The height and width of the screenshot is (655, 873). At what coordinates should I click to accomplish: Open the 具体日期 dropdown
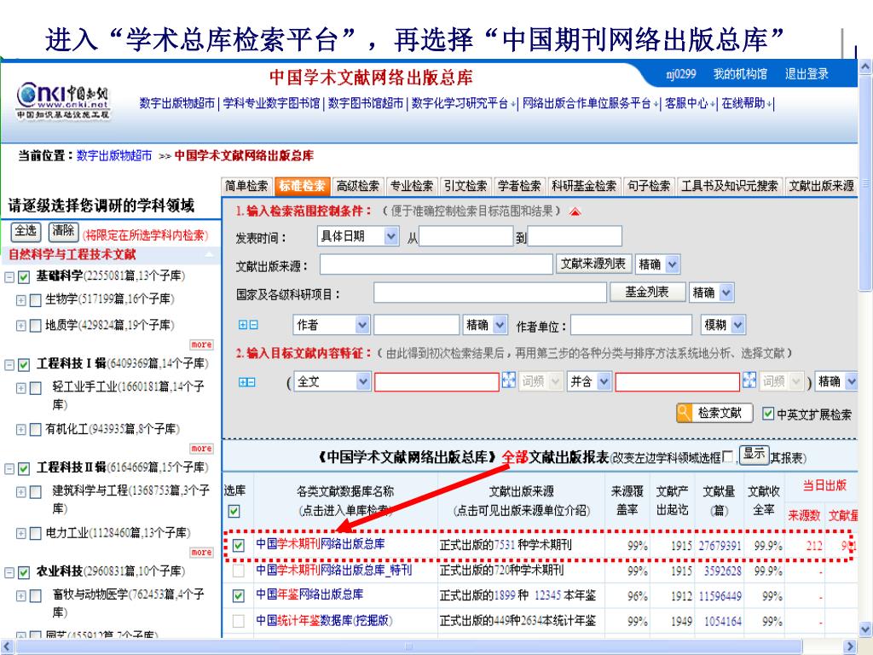coord(358,236)
